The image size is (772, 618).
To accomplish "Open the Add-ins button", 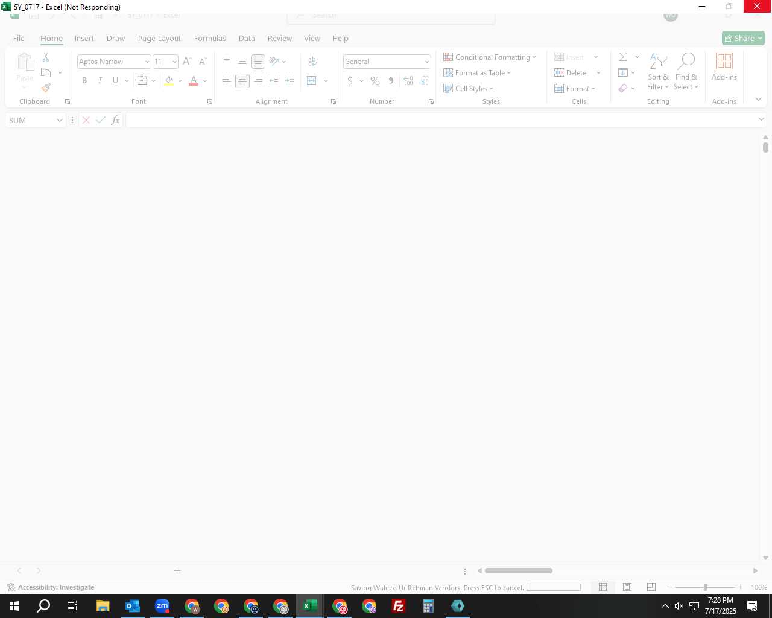I will pyautogui.click(x=724, y=66).
